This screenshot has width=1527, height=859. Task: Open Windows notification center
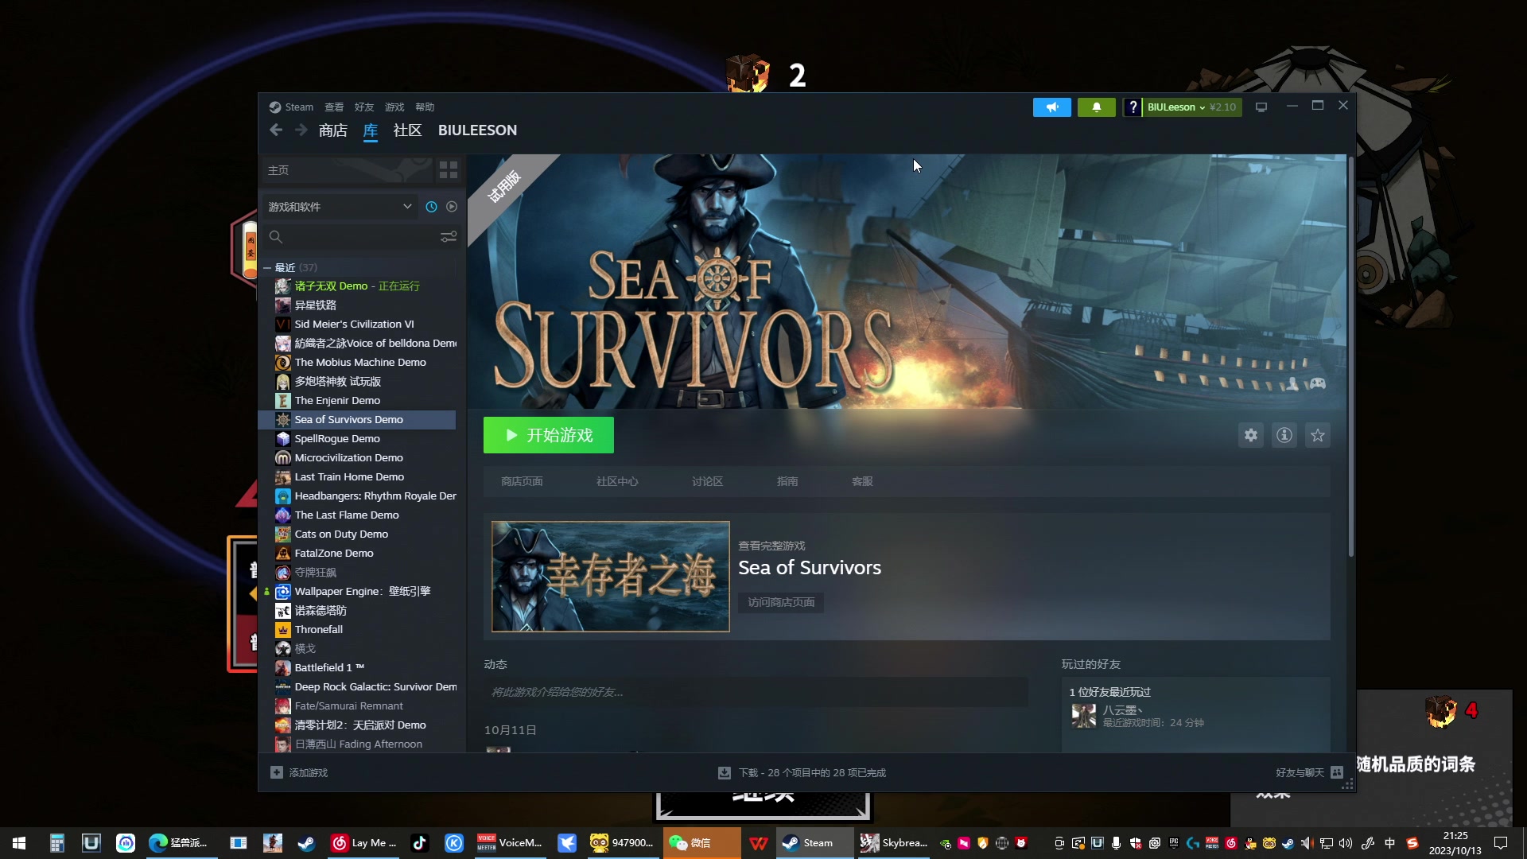1502,843
